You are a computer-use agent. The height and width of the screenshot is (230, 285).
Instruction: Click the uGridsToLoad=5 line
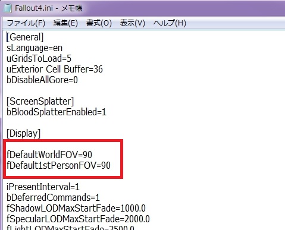pos(39,59)
